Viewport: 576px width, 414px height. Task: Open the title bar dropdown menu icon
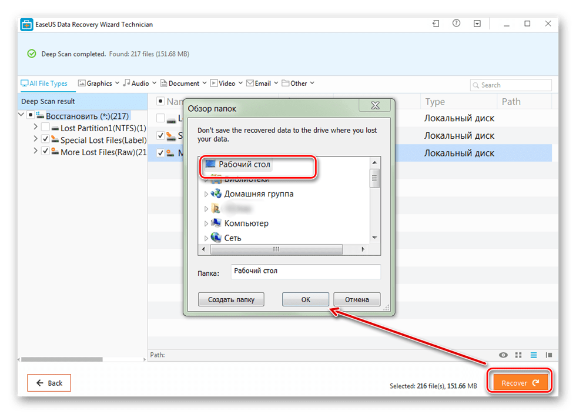(x=477, y=24)
